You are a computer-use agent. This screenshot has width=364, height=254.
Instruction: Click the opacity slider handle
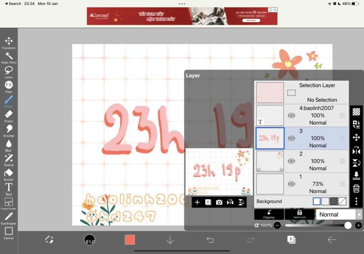click(x=348, y=225)
